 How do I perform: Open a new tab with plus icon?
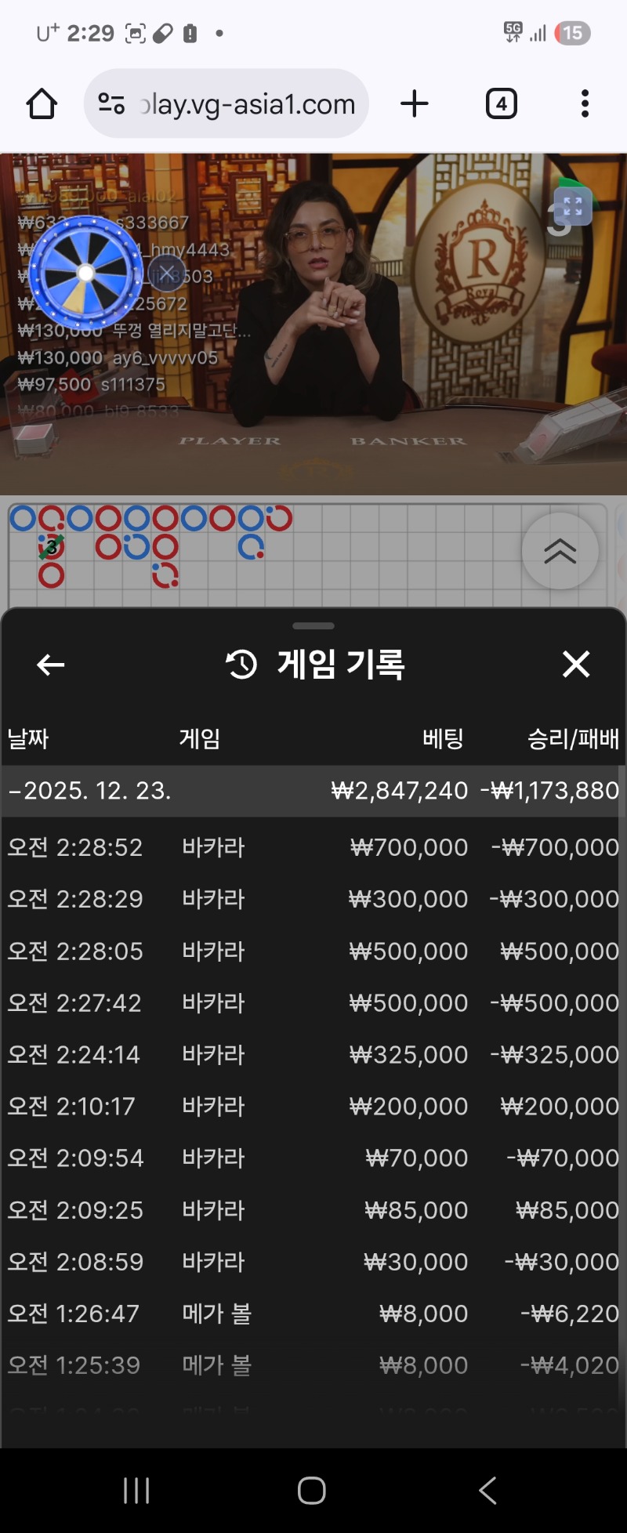[x=415, y=103]
